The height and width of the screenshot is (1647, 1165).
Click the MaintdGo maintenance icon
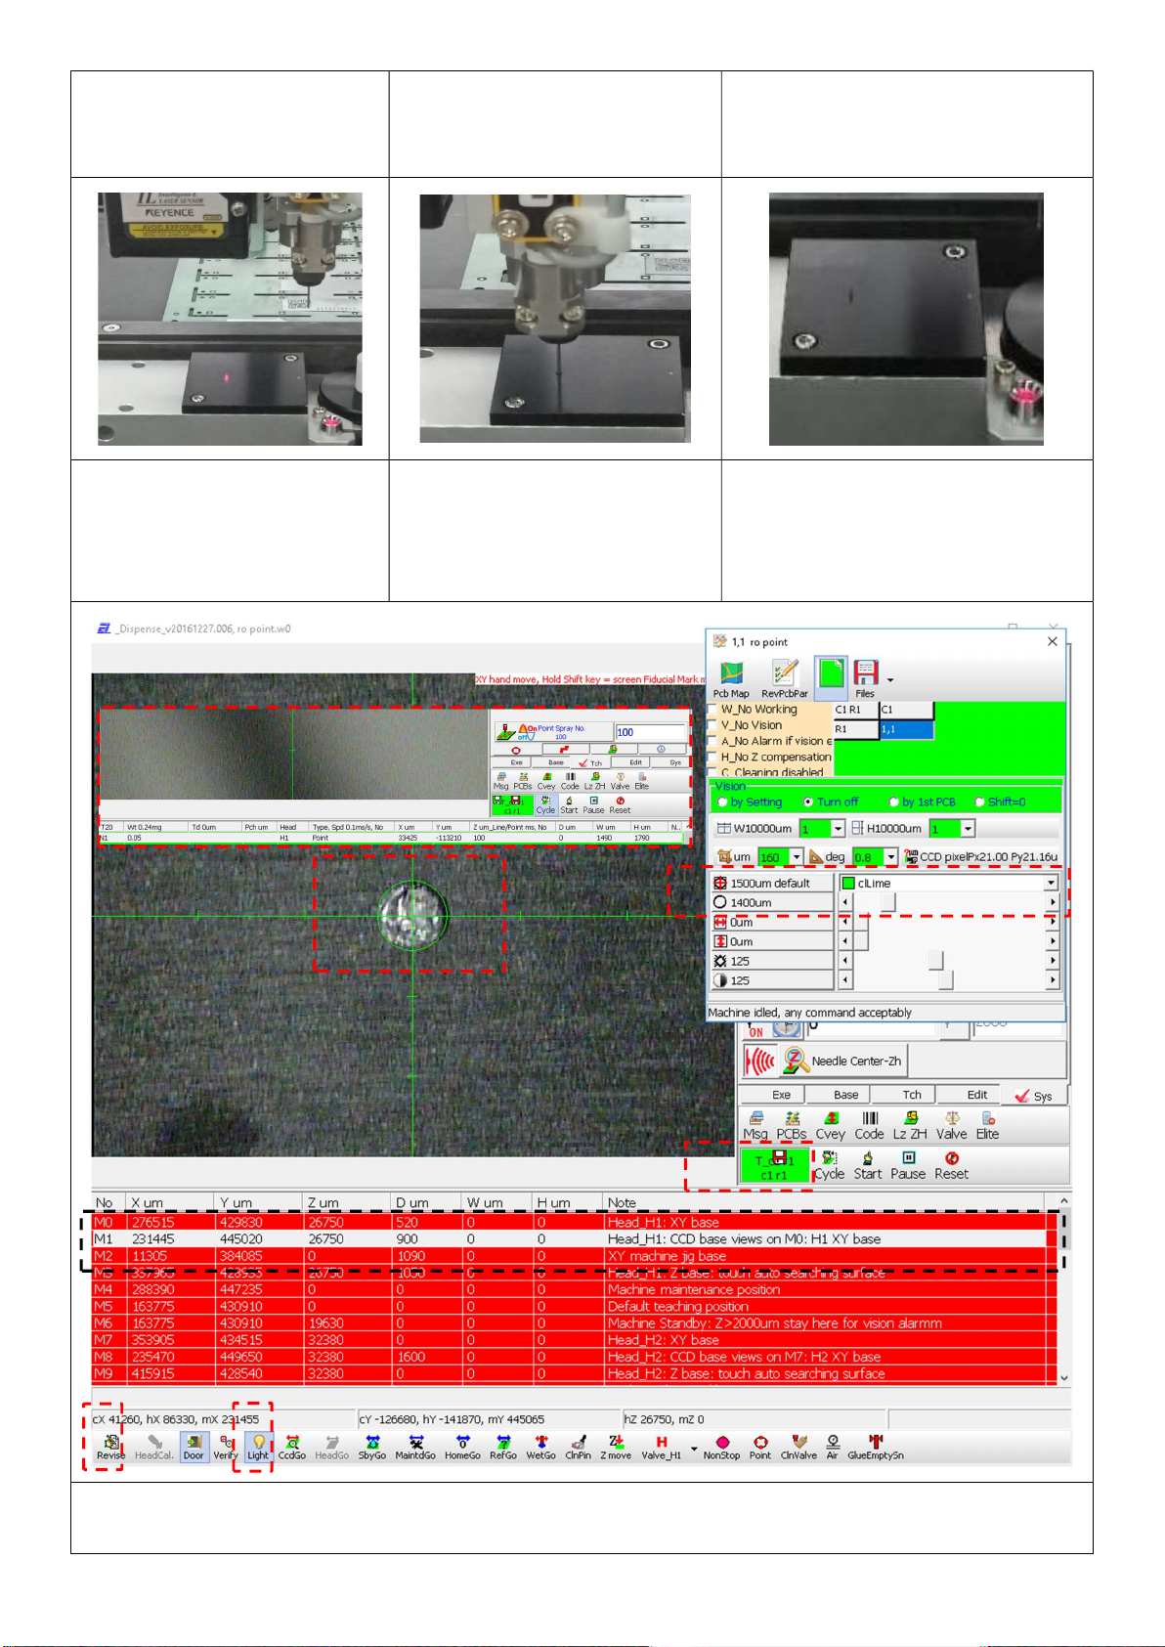click(x=415, y=1447)
